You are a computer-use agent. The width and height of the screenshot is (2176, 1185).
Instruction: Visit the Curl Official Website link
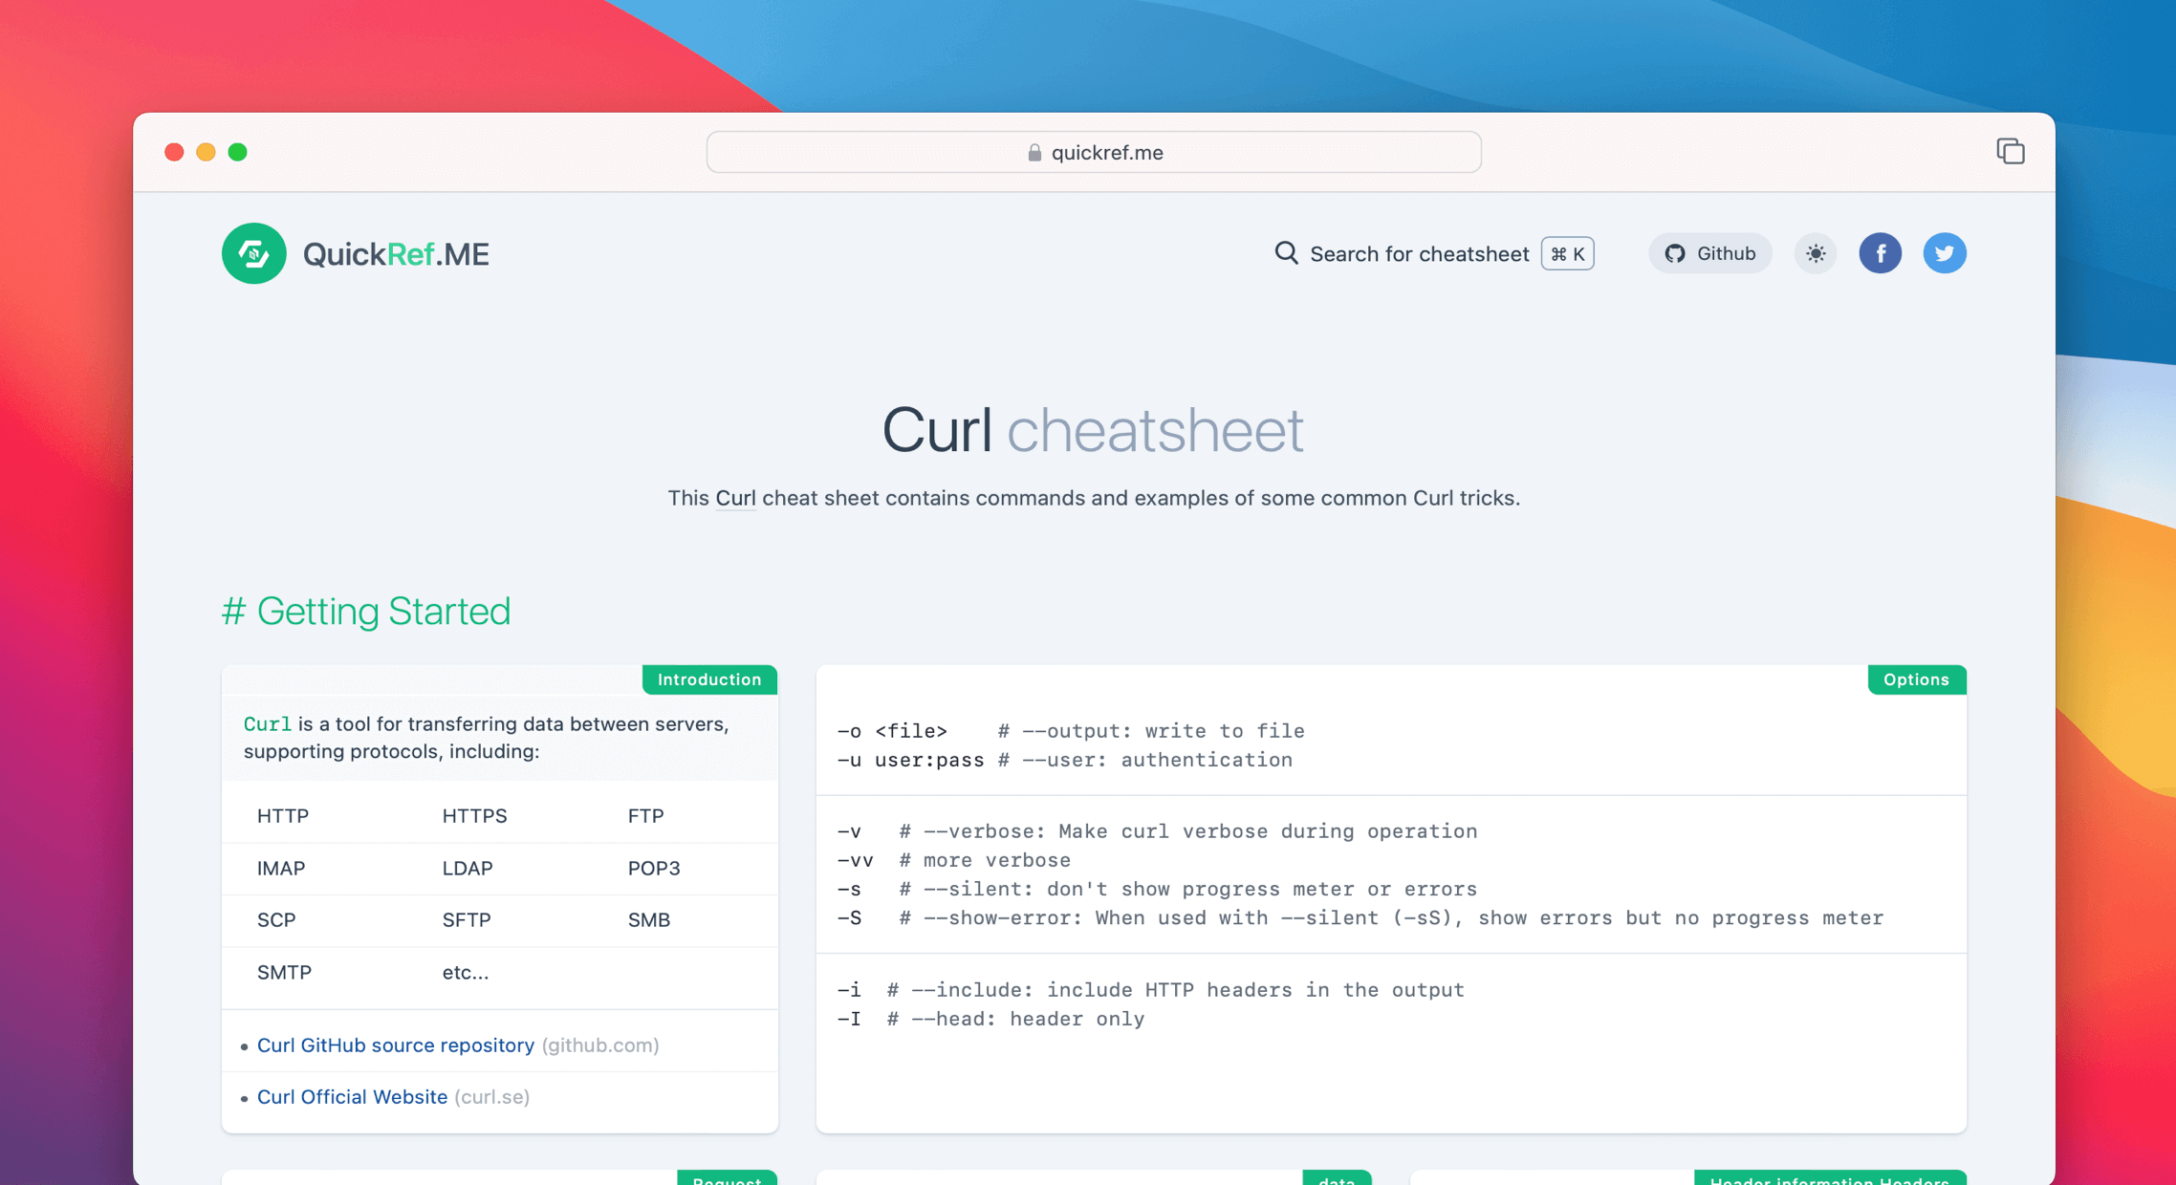pos(352,1096)
